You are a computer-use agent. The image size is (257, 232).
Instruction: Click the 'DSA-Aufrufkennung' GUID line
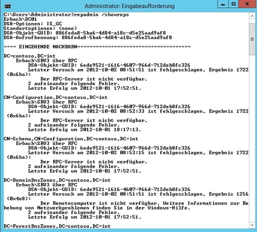(x=88, y=38)
